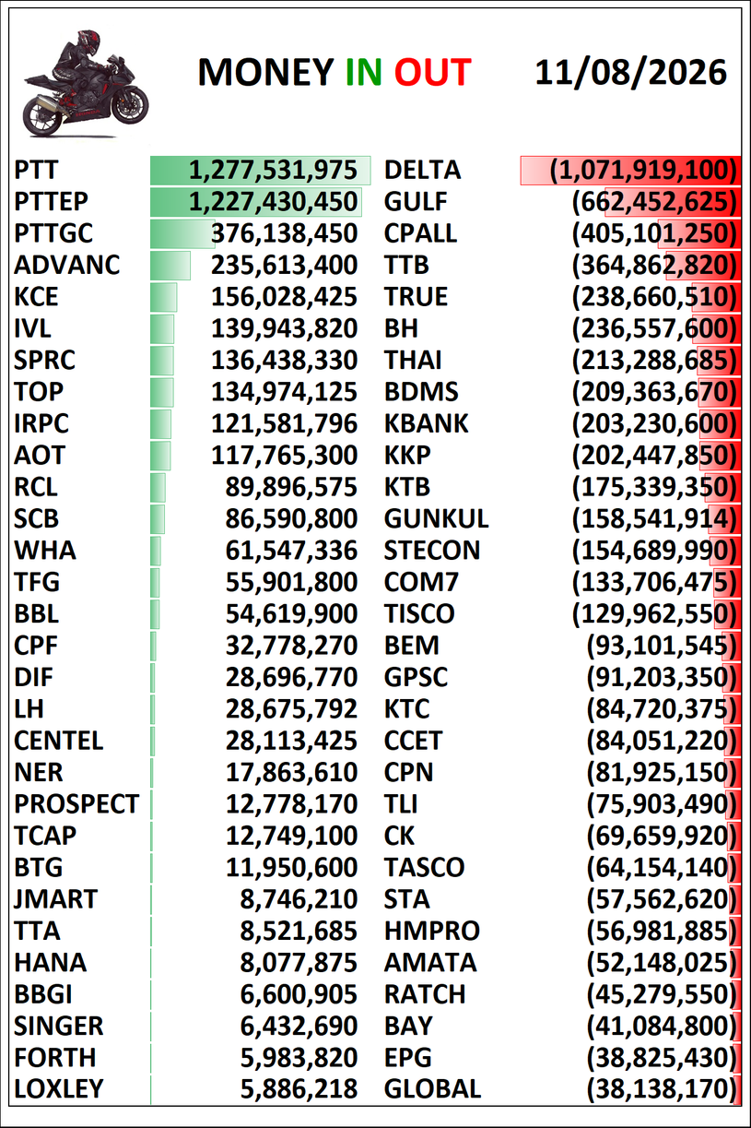
Task: Click the green KCE inflow bar
Action: 164,297
